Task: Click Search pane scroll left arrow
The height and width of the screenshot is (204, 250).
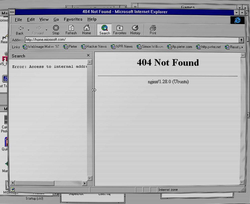Action: pos(13,183)
